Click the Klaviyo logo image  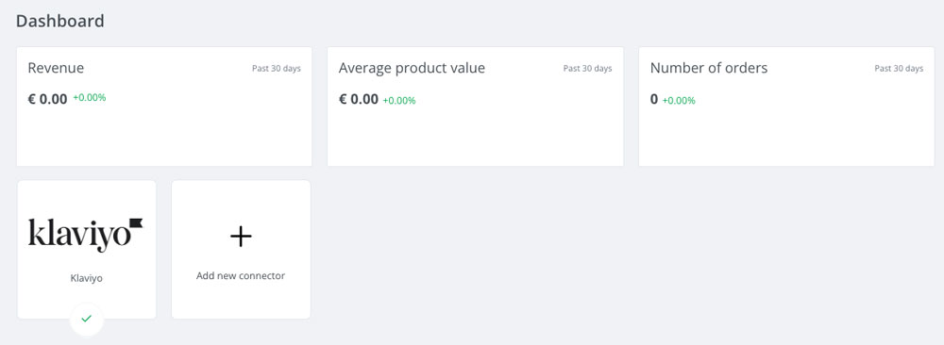coord(86,235)
